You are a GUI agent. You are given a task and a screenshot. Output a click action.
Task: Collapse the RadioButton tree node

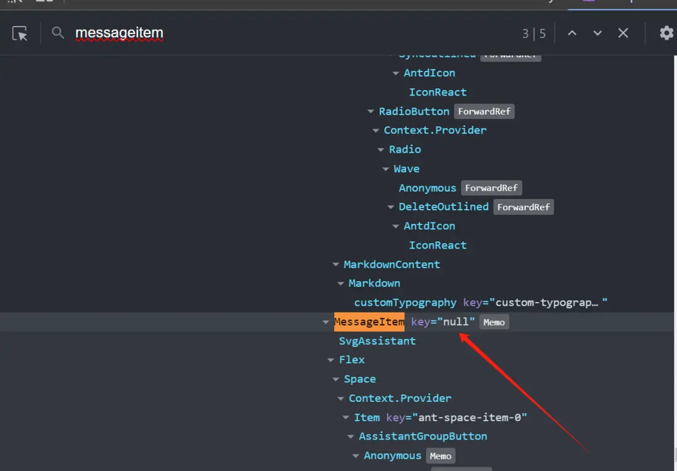[371, 112]
